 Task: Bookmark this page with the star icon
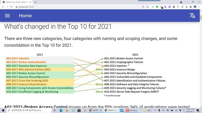click(147, 7)
